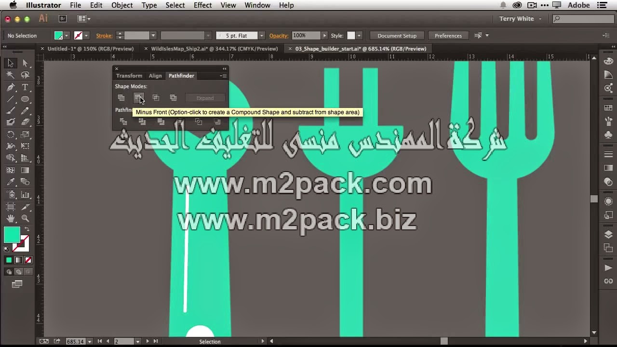Image resolution: width=617 pixels, height=347 pixels.
Task: Change the screen mode button
Action: tap(17, 284)
